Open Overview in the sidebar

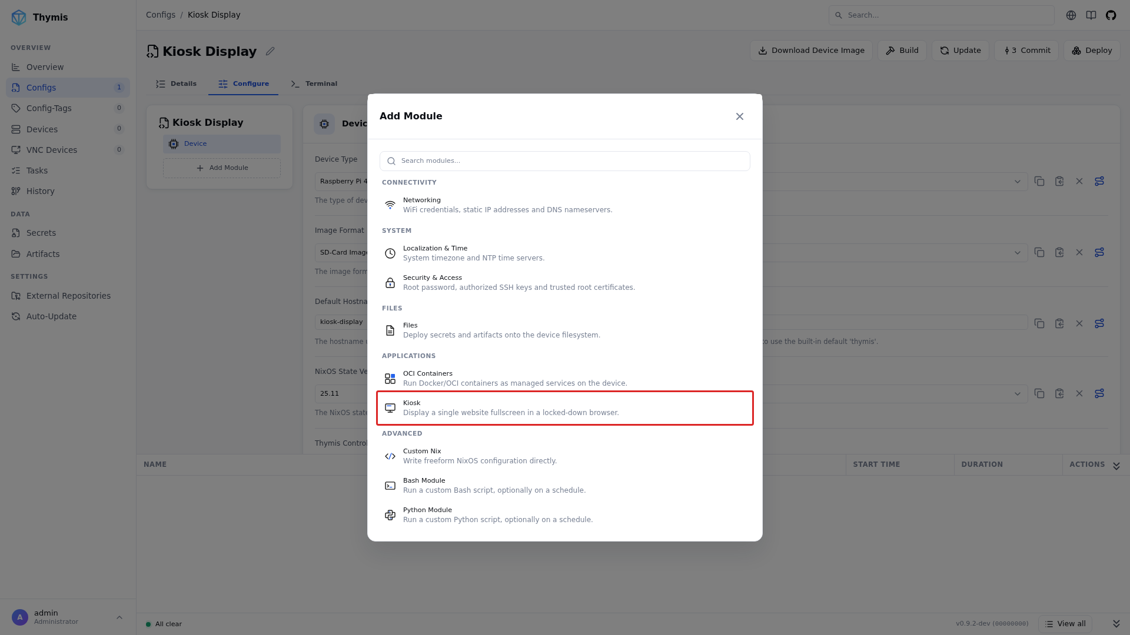[68, 67]
